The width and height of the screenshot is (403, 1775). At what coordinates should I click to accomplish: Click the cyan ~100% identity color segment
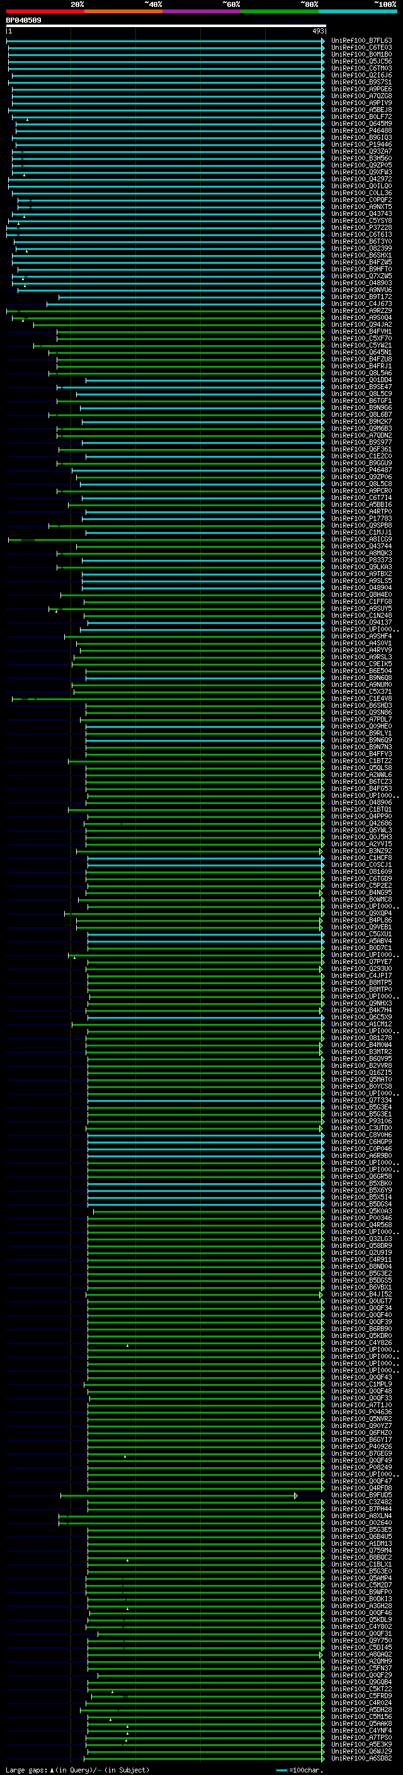(x=358, y=11)
